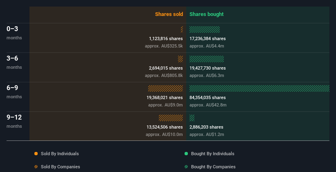Click the 3–6 months row label

pos(14,62)
